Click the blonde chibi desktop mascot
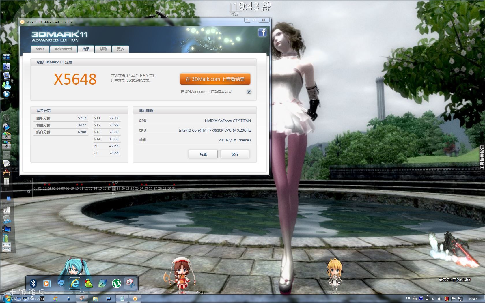 [334, 275]
